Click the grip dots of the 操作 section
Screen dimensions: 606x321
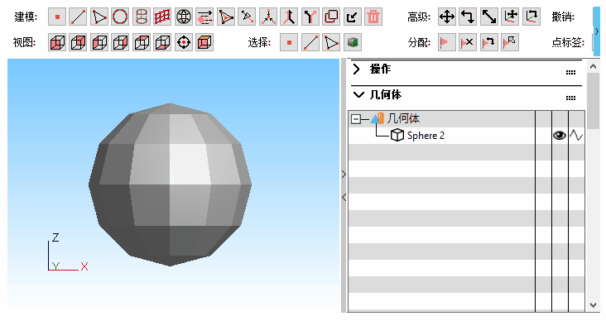pyautogui.click(x=570, y=72)
